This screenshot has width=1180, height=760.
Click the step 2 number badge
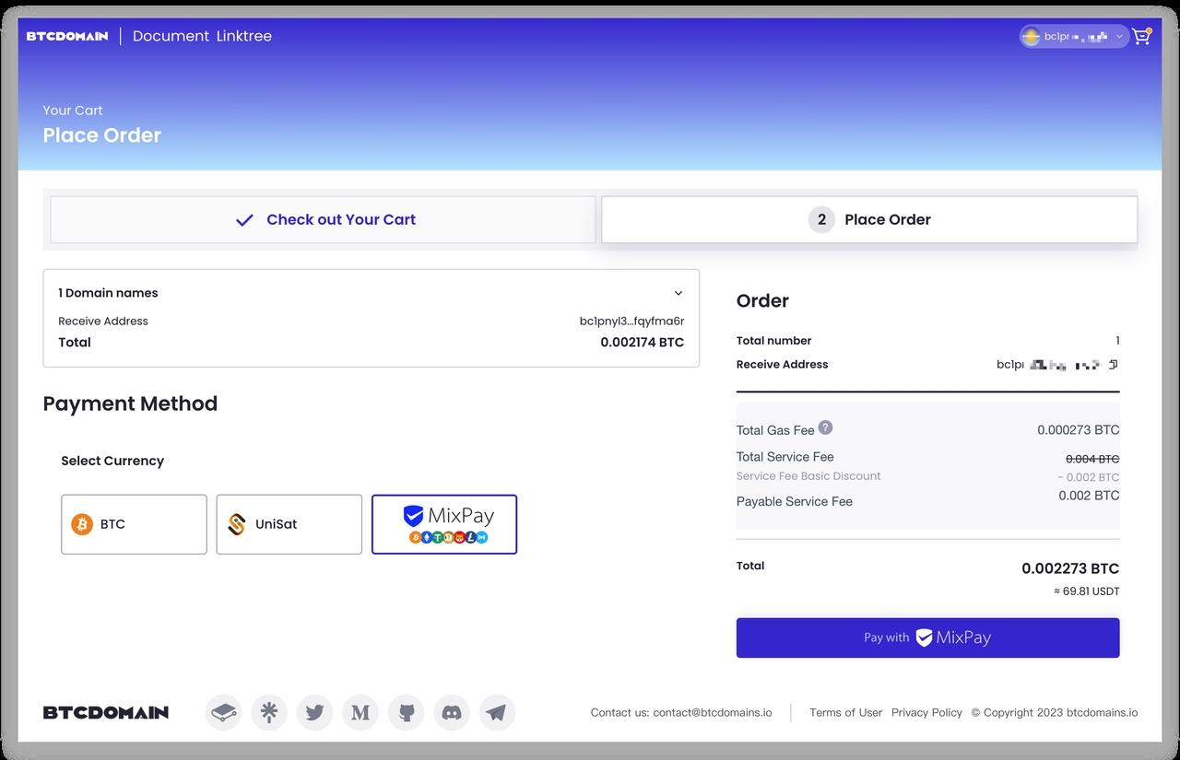tap(821, 219)
